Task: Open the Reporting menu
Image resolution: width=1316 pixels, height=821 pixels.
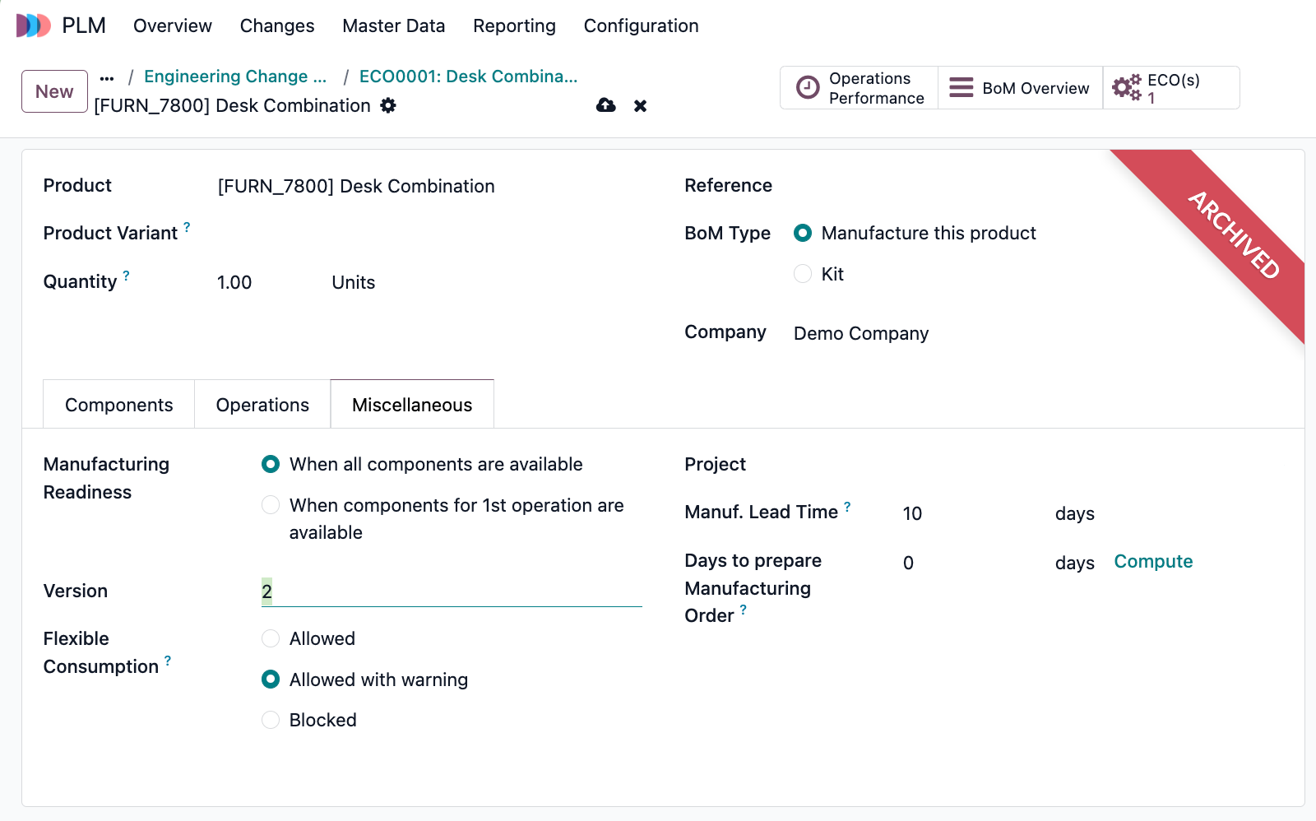Action: click(x=514, y=26)
